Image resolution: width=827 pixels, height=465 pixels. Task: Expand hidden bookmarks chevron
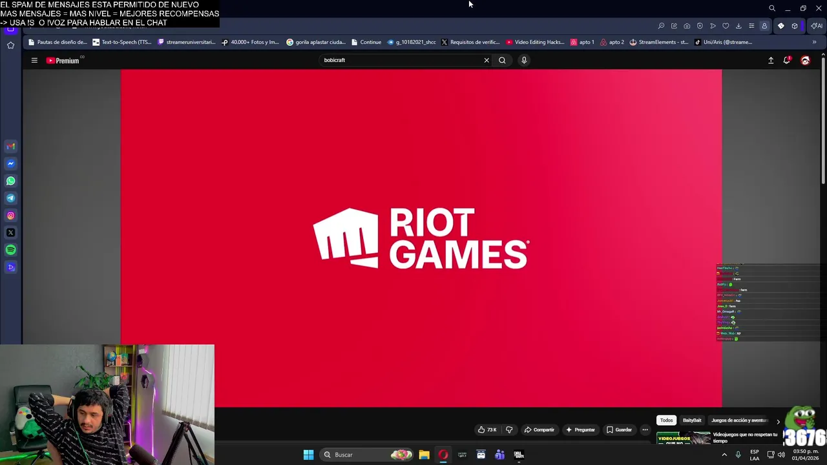click(x=814, y=42)
